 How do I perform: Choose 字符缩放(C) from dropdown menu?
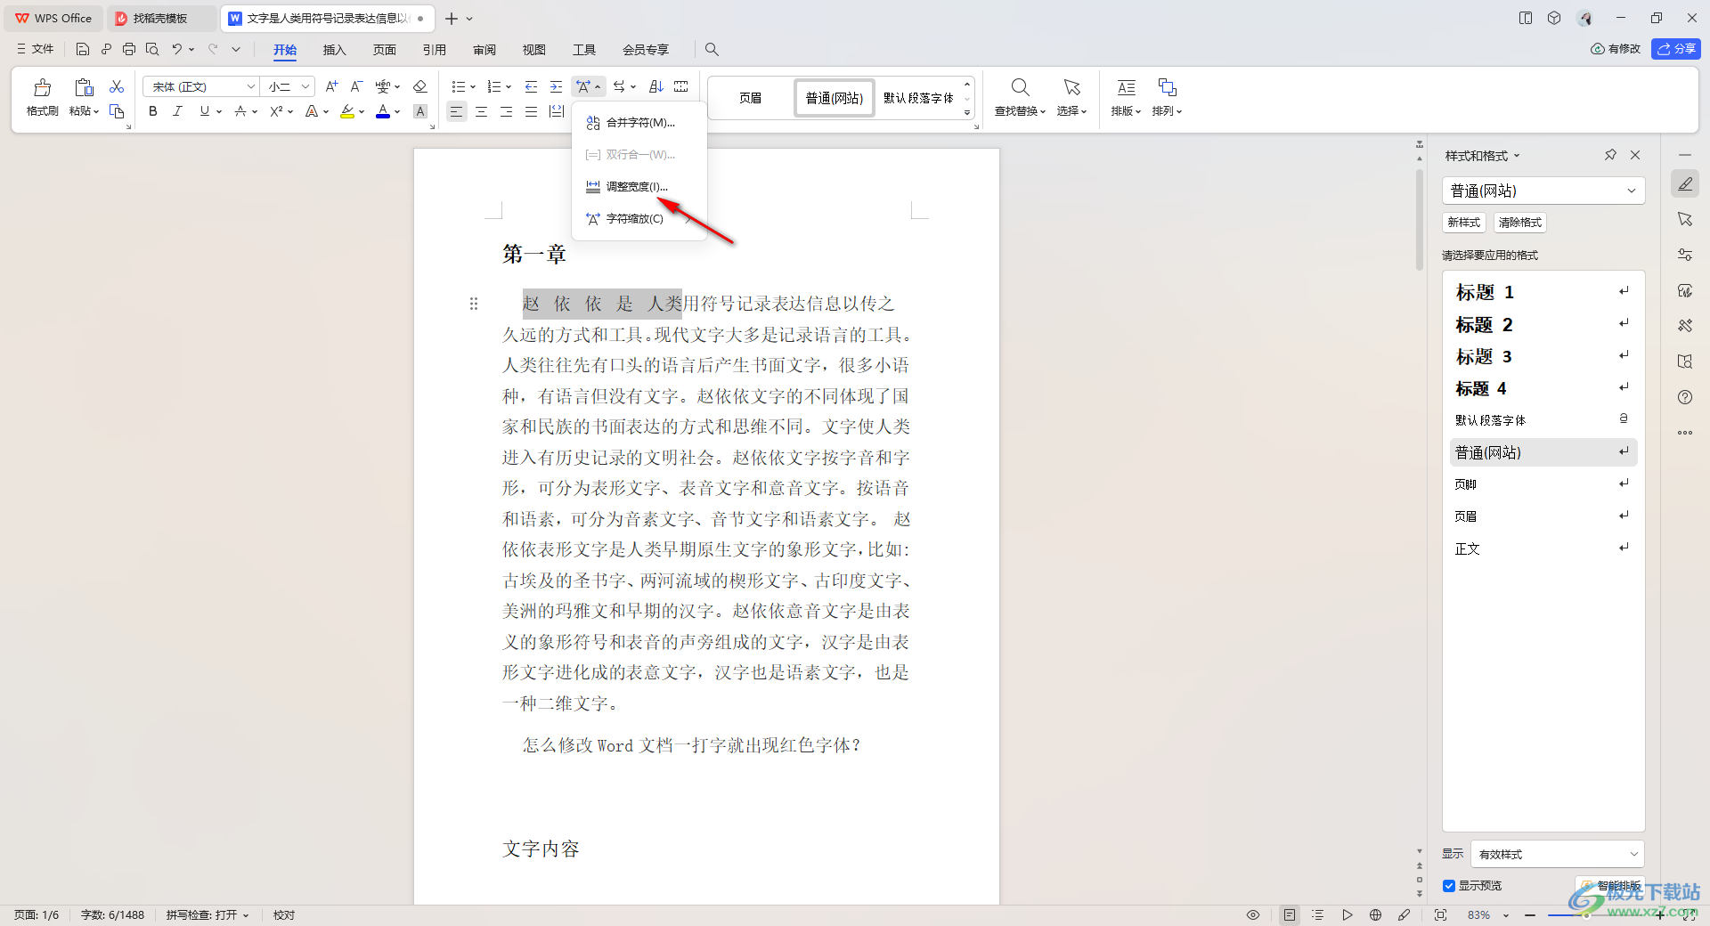(639, 218)
